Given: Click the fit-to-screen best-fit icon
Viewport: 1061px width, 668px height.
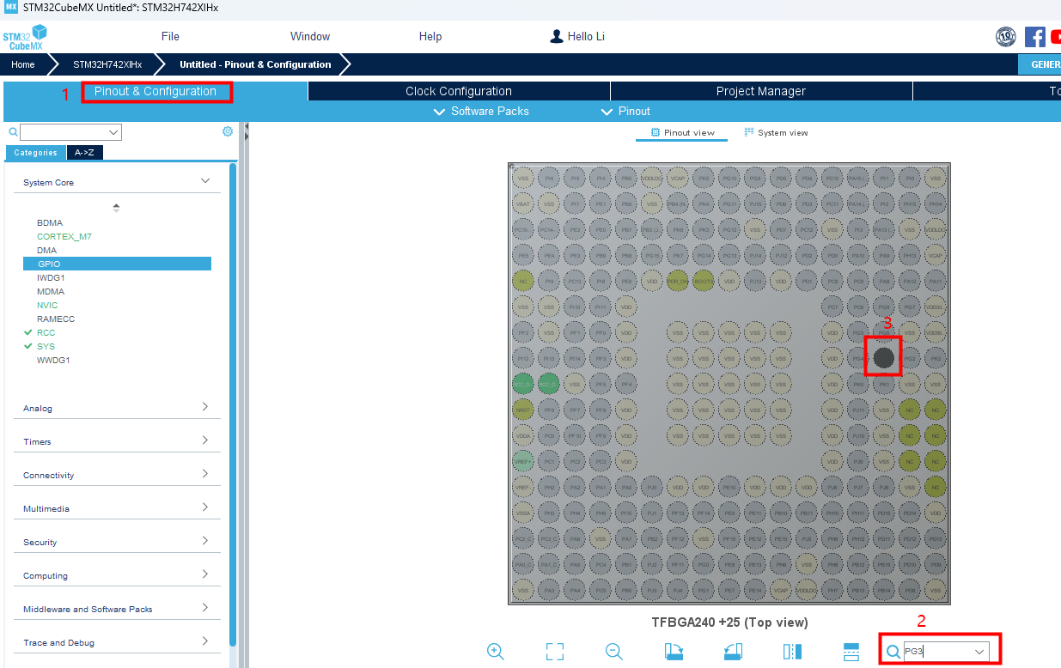Looking at the screenshot, I should (555, 651).
